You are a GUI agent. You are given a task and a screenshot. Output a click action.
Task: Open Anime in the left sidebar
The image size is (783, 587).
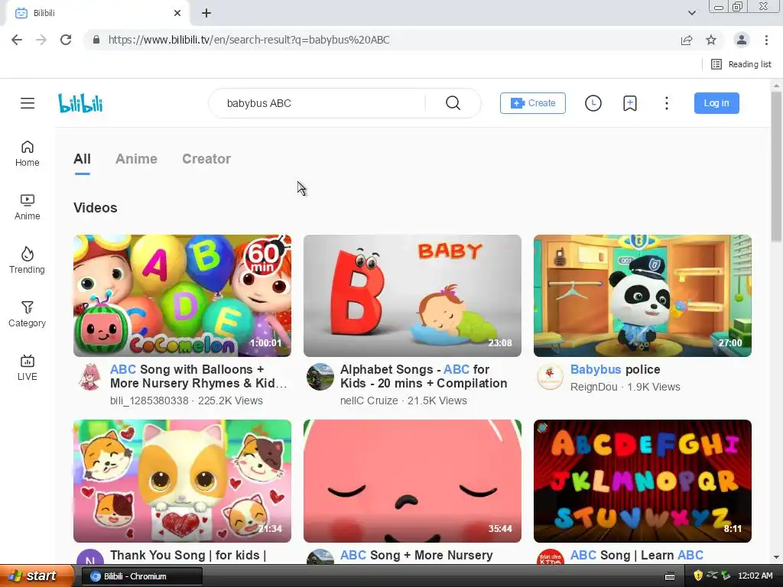(x=28, y=207)
